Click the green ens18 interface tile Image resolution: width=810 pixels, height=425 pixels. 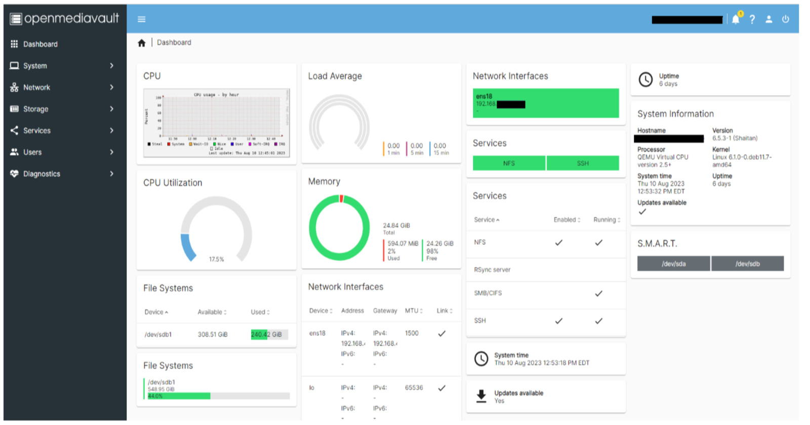point(546,103)
